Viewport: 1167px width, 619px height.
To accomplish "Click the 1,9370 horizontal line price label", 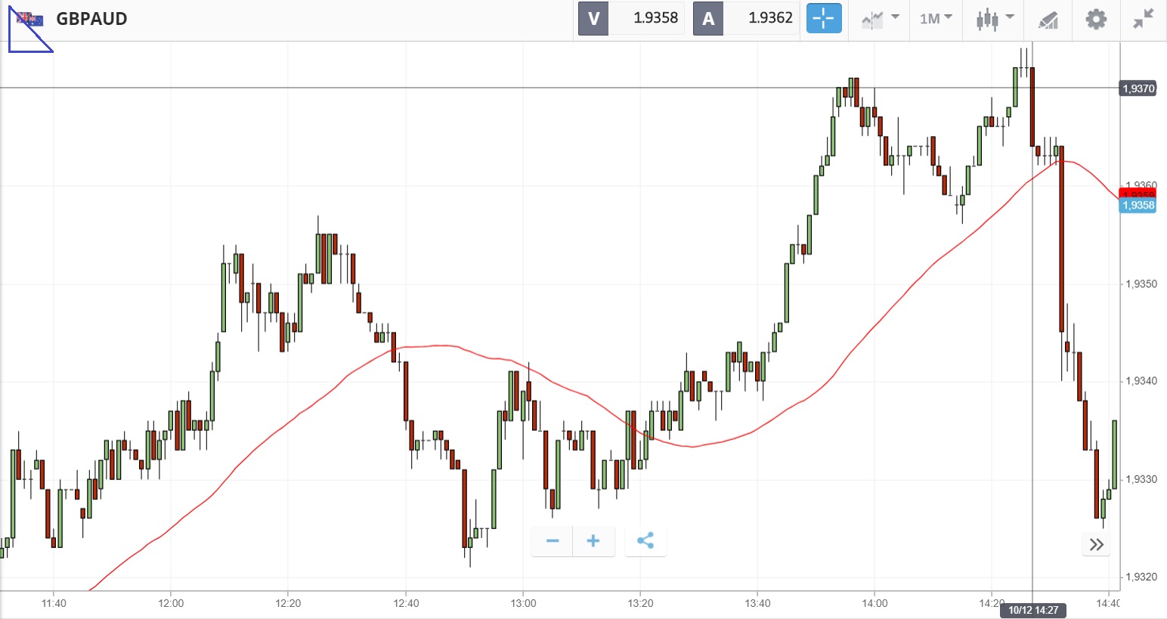I will [x=1138, y=88].
